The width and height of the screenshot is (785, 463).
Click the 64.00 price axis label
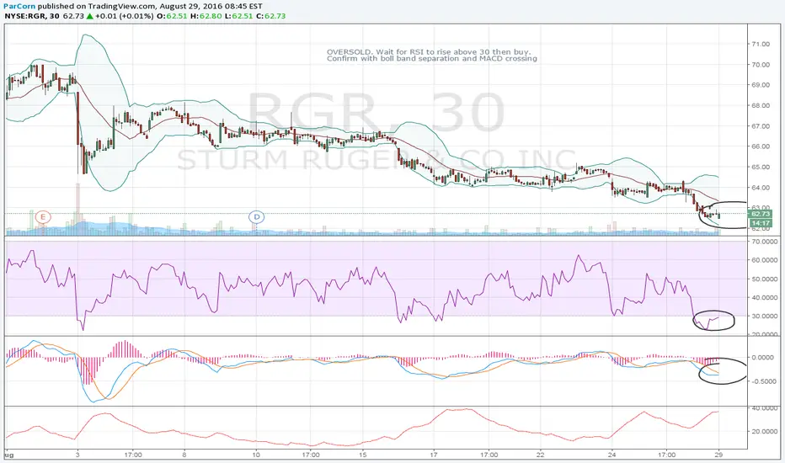761,188
